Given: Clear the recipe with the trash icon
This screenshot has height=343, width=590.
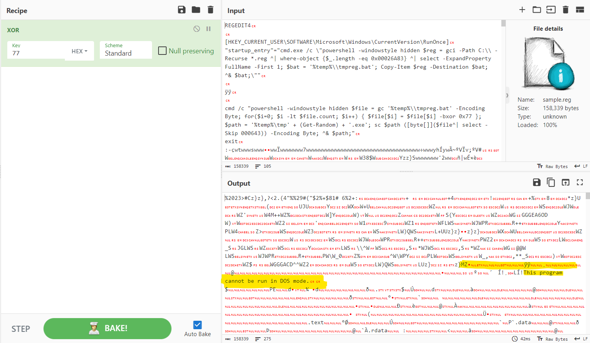Looking at the screenshot, I should tap(210, 10).
